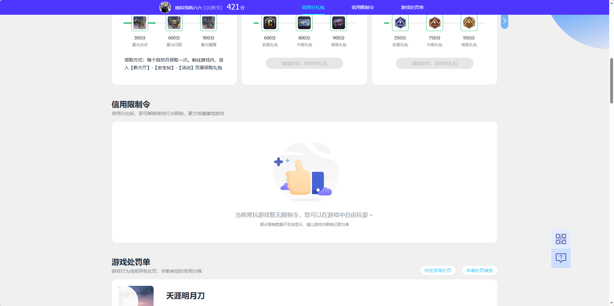Open the QR code panel icon
614x306 pixels.
click(x=560, y=239)
